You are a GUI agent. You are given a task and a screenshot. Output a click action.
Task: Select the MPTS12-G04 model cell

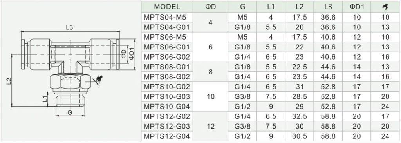click(167, 136)
